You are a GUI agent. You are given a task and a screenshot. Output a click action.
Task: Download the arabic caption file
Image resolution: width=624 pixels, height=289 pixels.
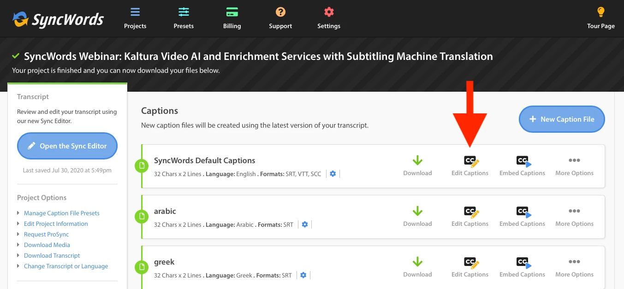[x=417, y=217]
